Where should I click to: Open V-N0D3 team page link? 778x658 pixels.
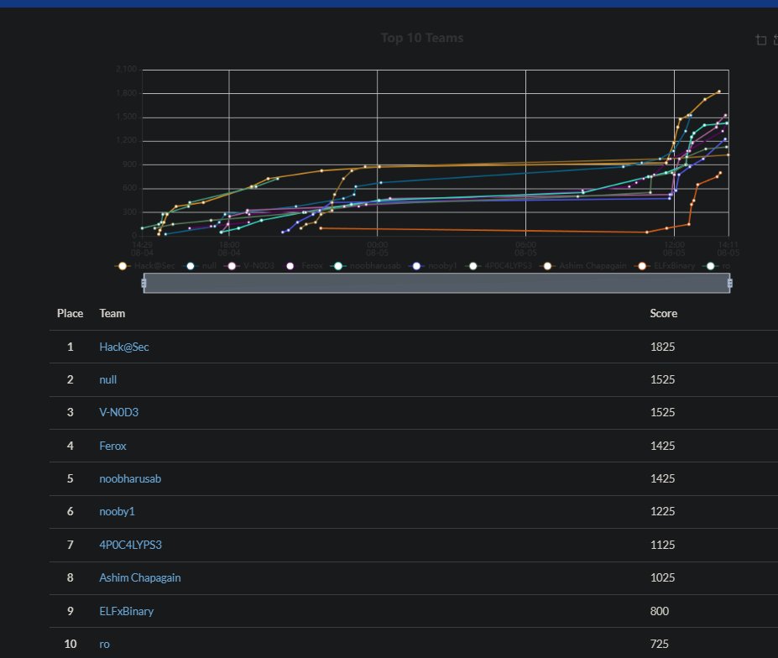pos(118,412)
